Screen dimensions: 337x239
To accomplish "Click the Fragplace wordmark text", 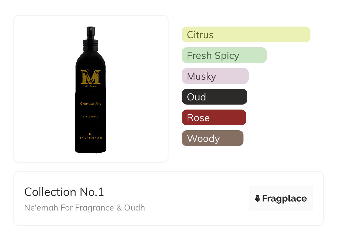I will 284,199.
